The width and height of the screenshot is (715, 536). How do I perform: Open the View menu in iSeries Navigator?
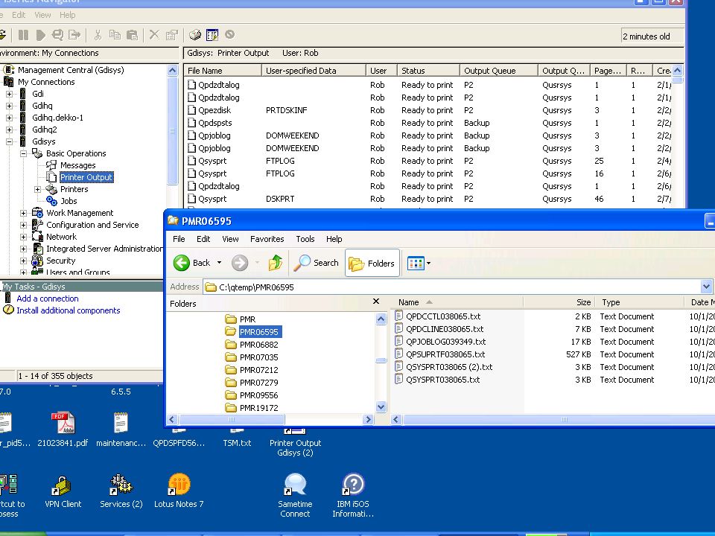(x=42, y=15)
